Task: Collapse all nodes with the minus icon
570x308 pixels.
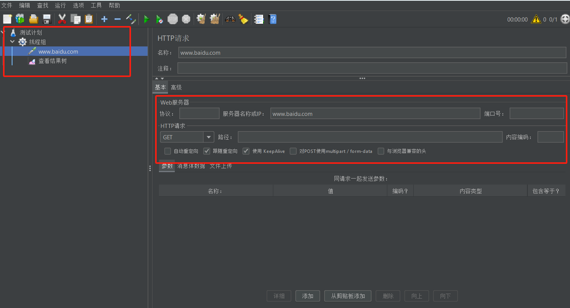Action: [117, 19]
